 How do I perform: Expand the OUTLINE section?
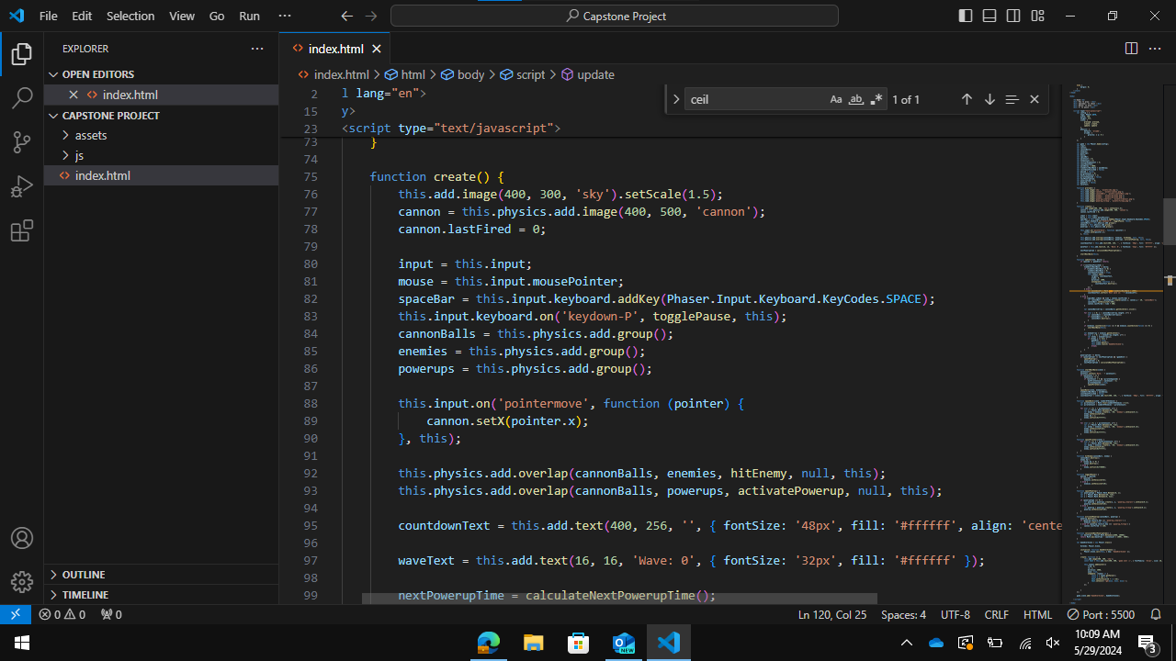click(83, 575)
